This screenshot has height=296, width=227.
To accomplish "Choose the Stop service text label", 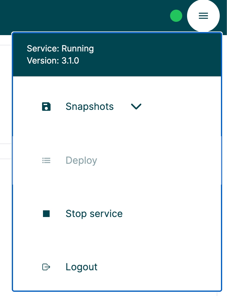I will click(x=94, y=214).
